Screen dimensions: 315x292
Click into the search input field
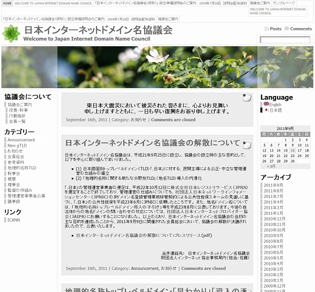pos(285,40)
